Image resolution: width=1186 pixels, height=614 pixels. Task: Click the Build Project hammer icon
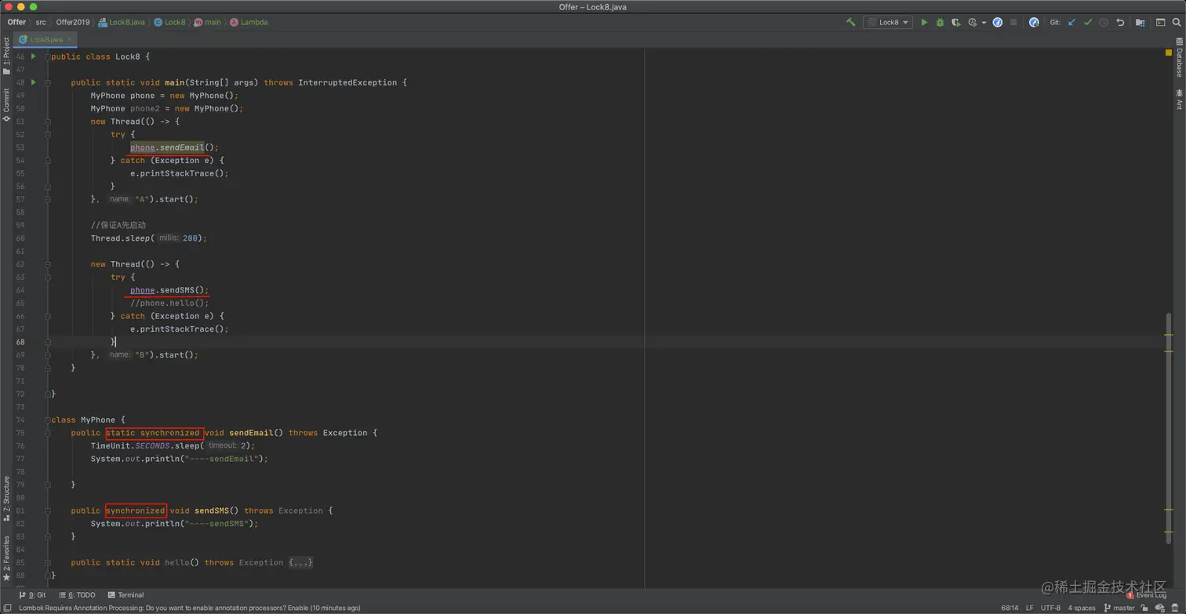[850, 23]
